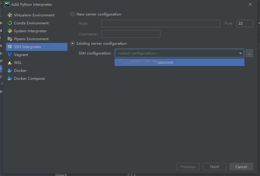Open the SSH configuration dropdown

point(240,53)
